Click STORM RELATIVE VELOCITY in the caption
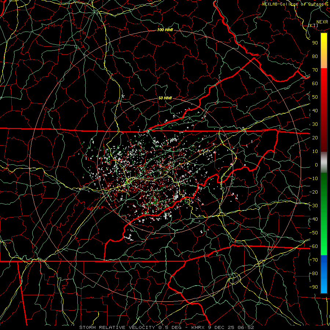This screenshot has height=330, width=330. click(117, 327)
